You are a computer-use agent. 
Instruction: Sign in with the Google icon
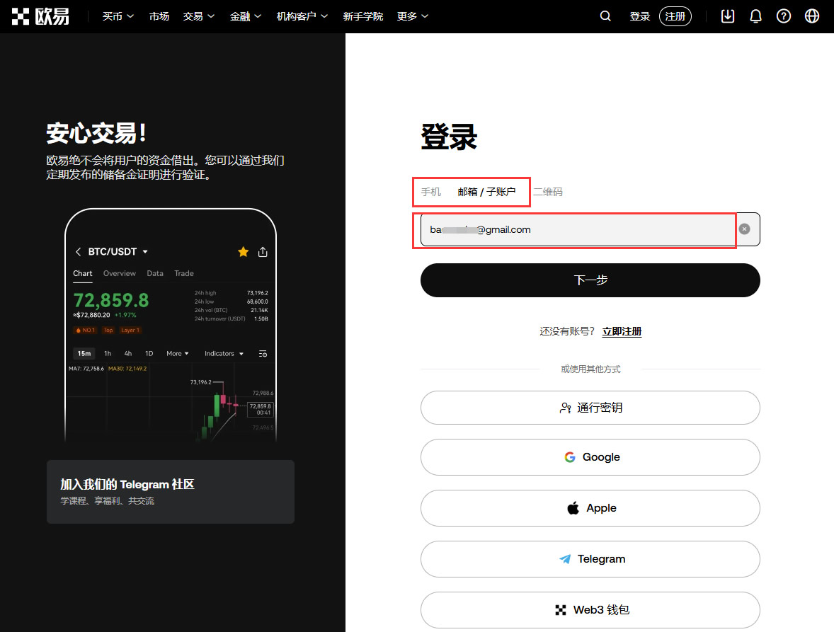point(570,457)
